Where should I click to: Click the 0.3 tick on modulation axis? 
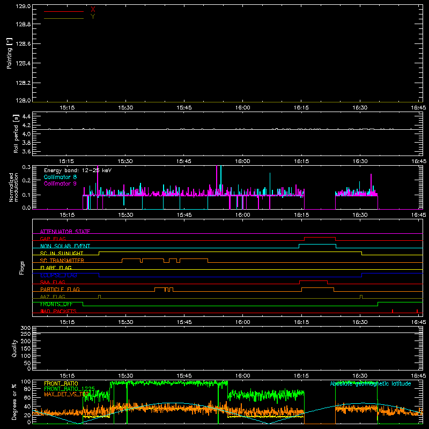point(26,167)
